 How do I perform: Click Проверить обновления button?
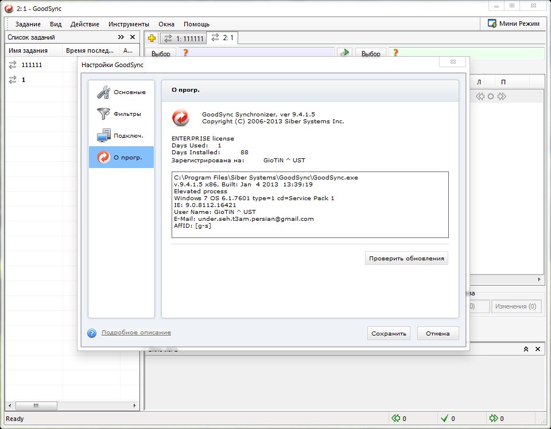click(406, 258)
